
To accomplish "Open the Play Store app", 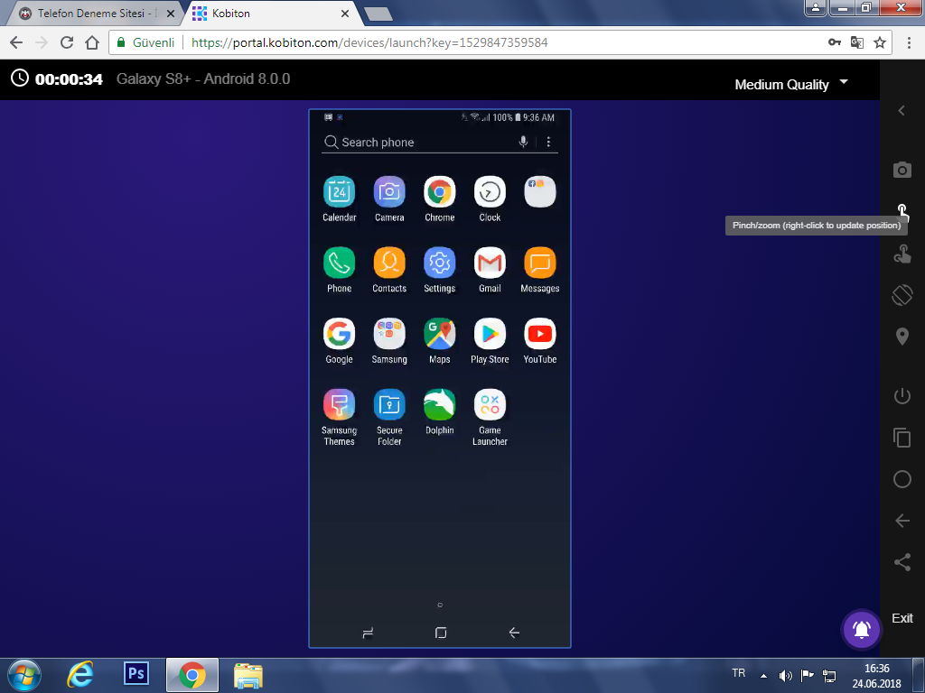I will click(x=490, y=334).
